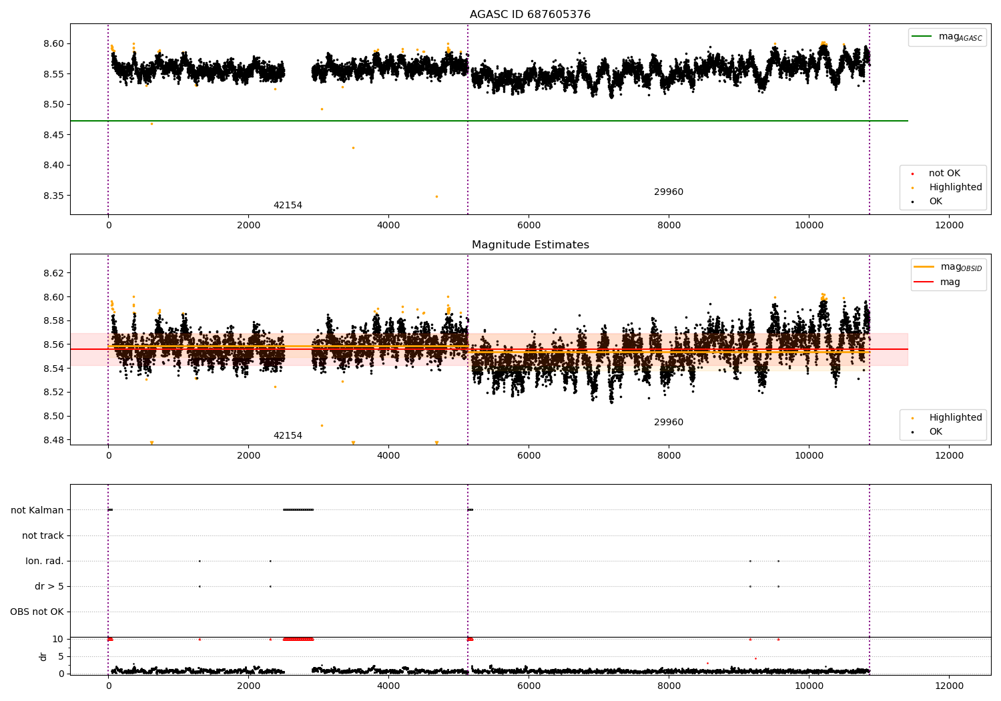1001x701 pixels.
Task: Click the 8.62 y-tick in middle plot
Action: click(54, 274)
